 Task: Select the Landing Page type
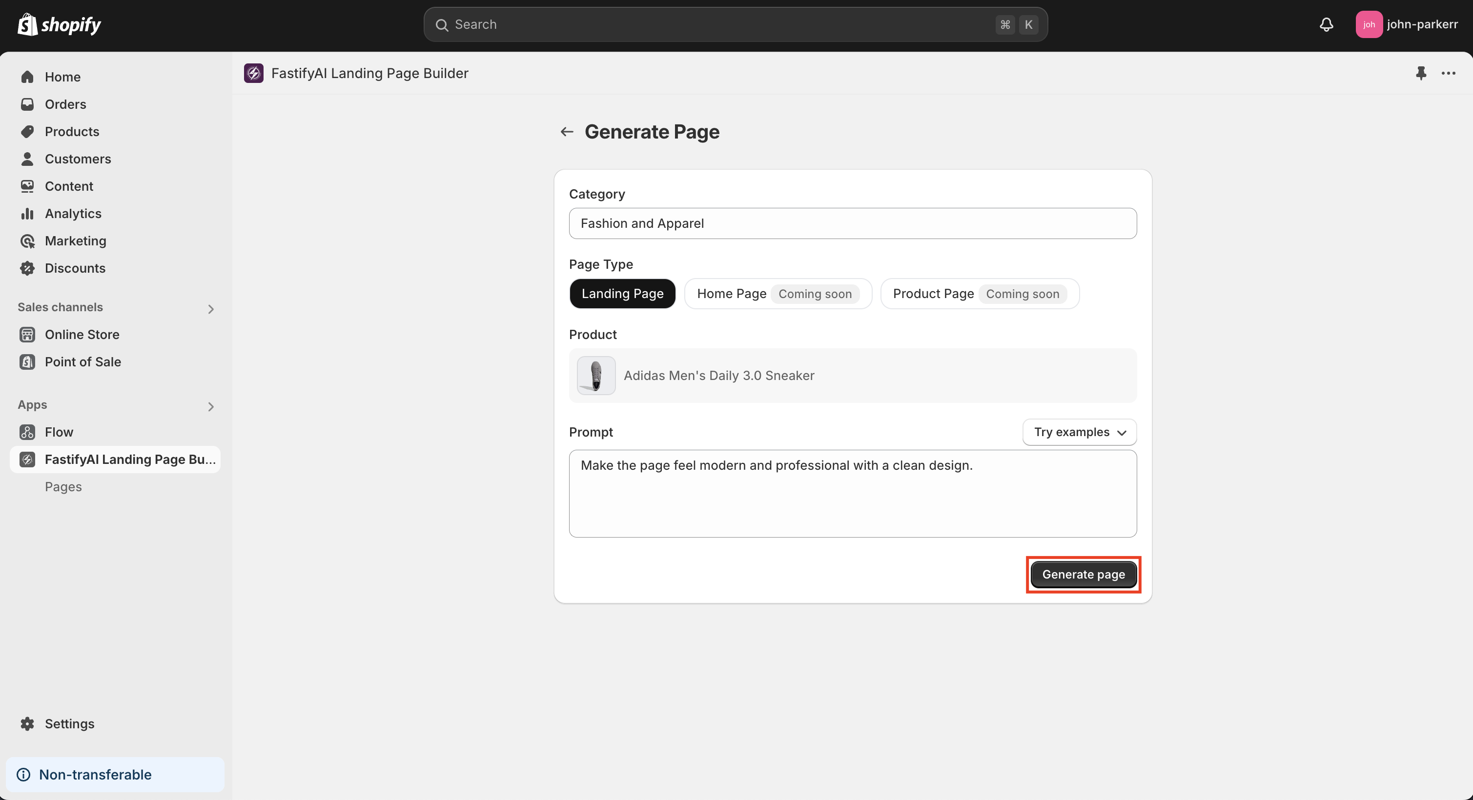(623, 294)
